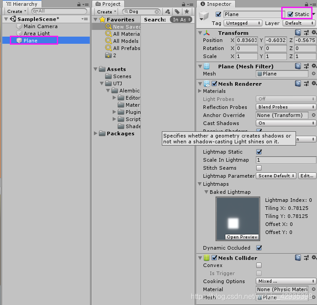Switch to the Hierarchy tab
This screenshot has height=305, width=317.
click(x=22, y=4)
